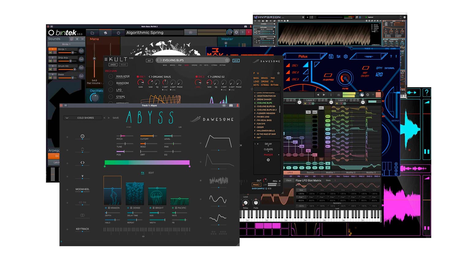This screenshot has height=260, width=472.
Task: Mute the Birds 1 layer in BioTek
Action: click(51, 53)
